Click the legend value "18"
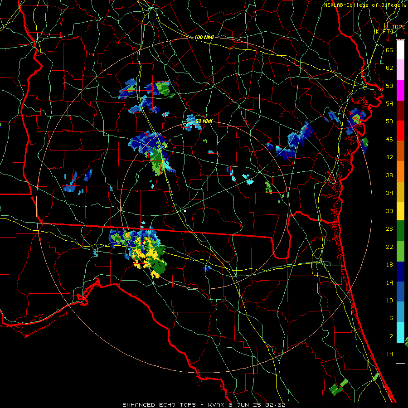Viewport: 408px width, 408px height. [389, 265]
